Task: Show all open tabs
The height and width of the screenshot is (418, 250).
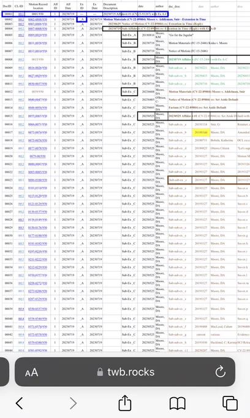Action: (x=230, y=403)
